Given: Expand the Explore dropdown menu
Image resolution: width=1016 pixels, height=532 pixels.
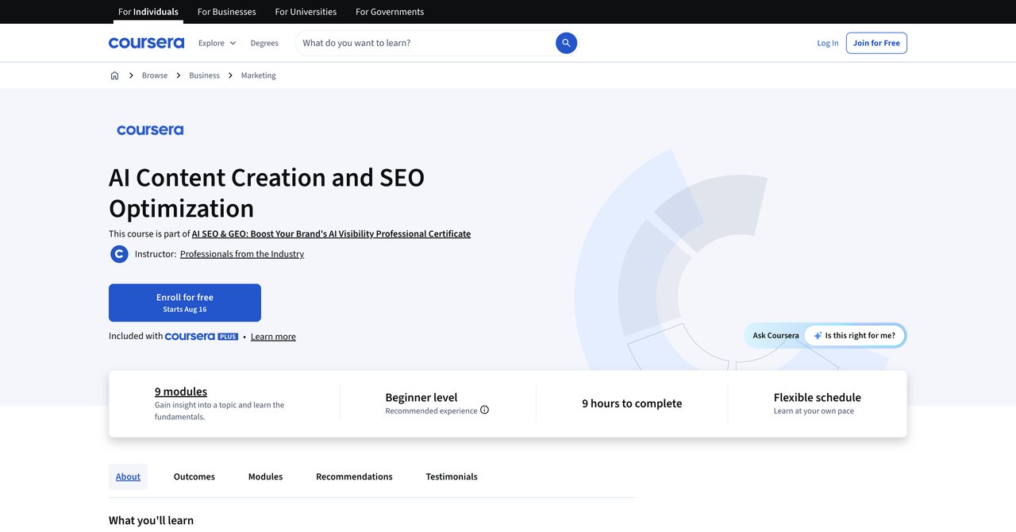Looking at the screenshot, I should 217,43.
